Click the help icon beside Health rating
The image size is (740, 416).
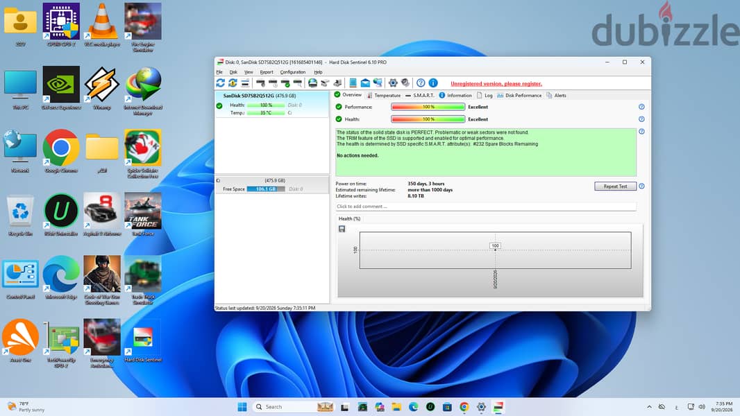641,119
